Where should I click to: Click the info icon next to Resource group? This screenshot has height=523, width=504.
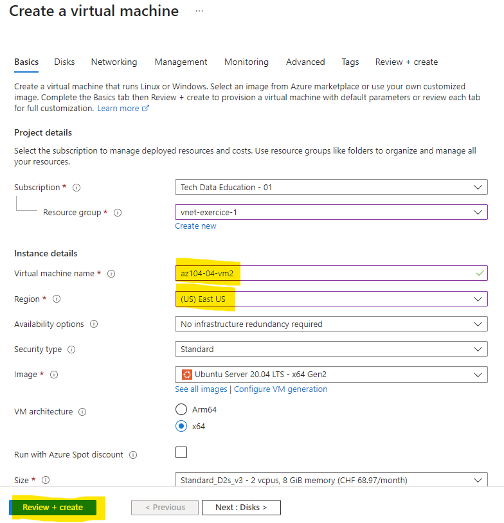118,213
